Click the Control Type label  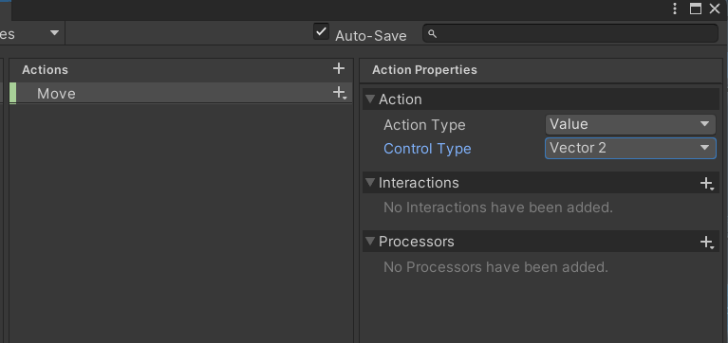pyautogui.click(x=427, y=149)
